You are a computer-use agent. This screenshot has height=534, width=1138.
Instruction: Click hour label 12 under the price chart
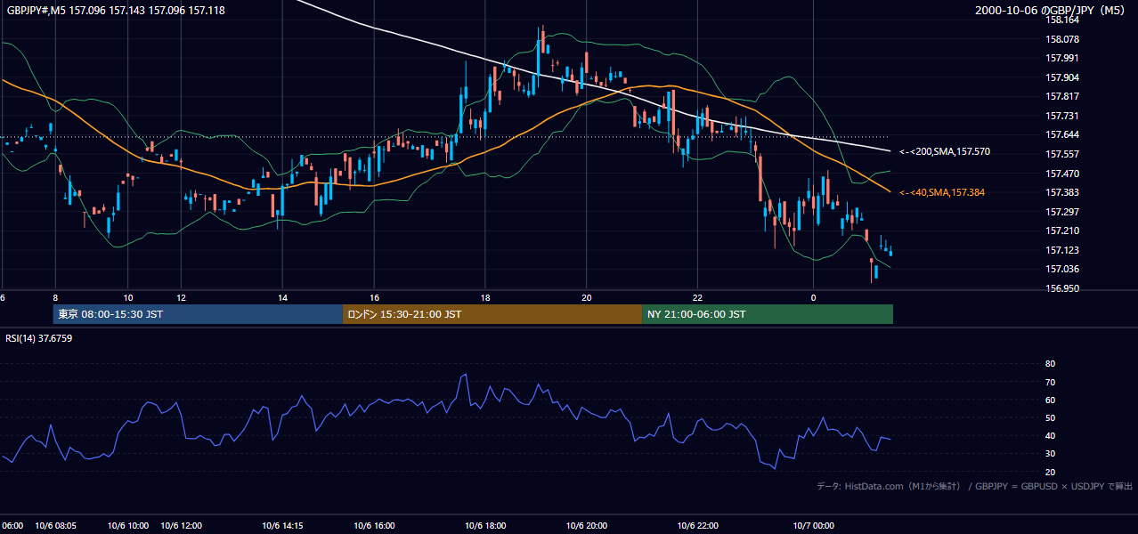pyautogui.click(x=182, y=297)
